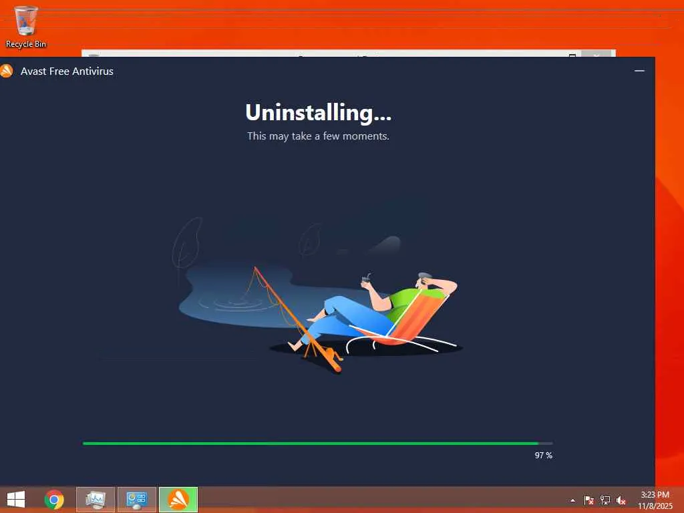Launch Google Chrome from the taskbar

[x=54, y=500]
